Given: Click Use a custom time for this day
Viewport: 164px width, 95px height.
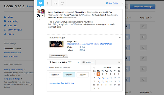Looking at the screenshot, I should point(61,83).
